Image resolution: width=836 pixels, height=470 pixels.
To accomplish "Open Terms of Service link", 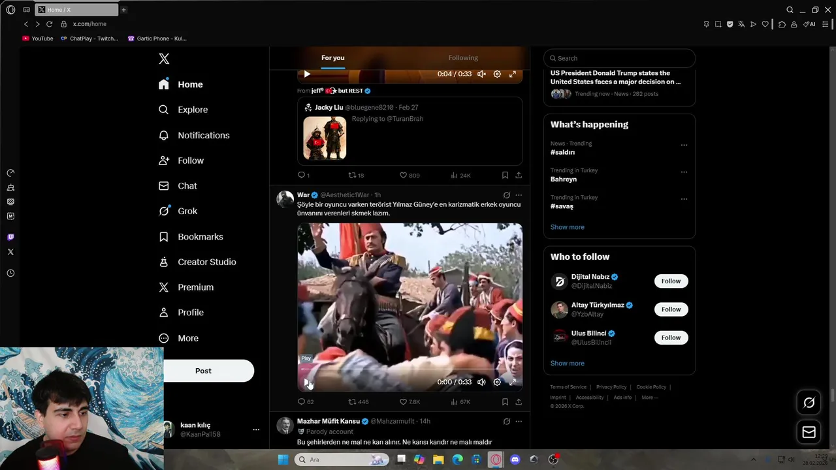I will [568, 387].
